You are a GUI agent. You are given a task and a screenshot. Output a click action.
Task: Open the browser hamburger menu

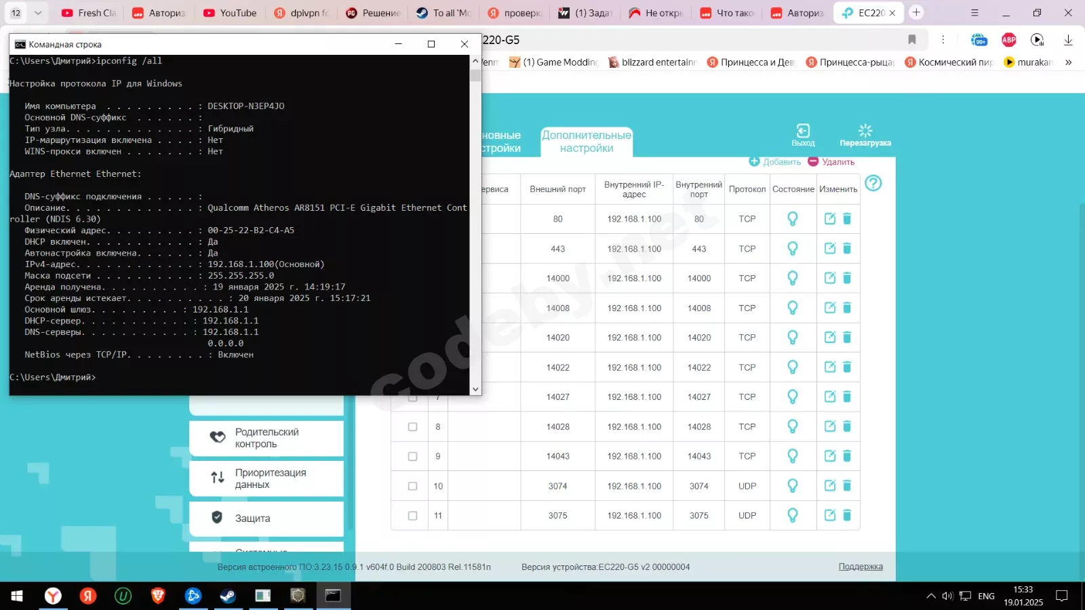[x=974, y=13]
